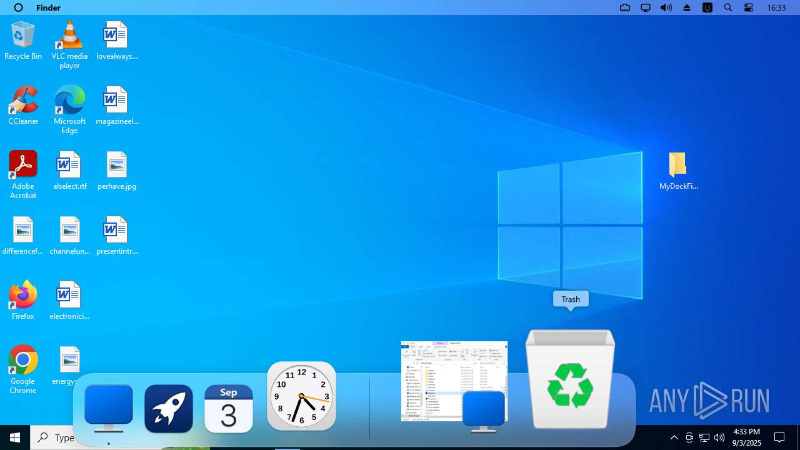Open the Launchpad rocket icon in dock
The width and height of the screenshot is (800, 450).
(x=169, y=409)
